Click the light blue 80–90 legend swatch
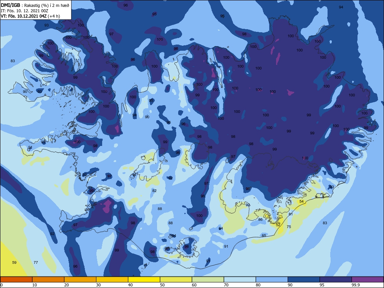Viewport: 384px width, 288px height. [272, 280]
